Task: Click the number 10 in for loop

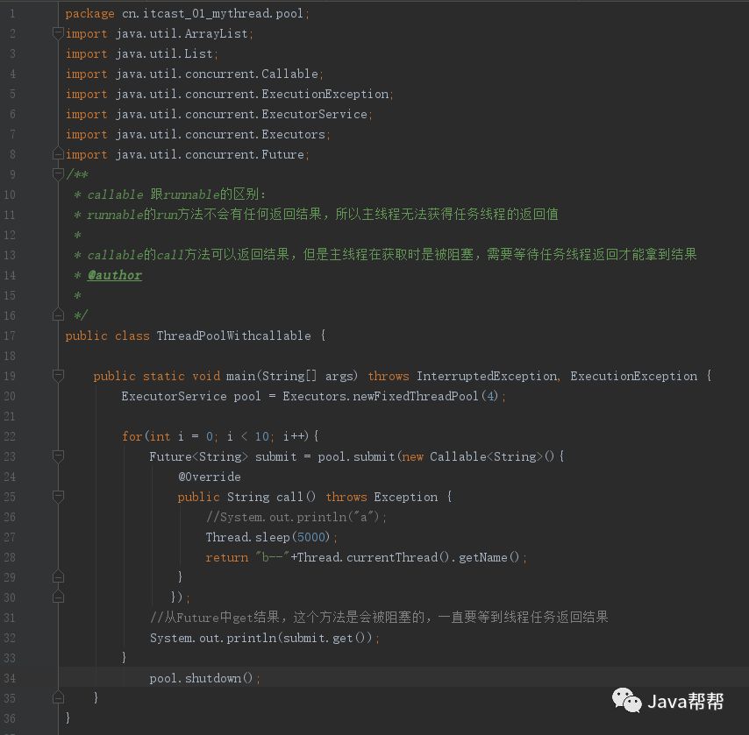Action: tap(261, 436)
